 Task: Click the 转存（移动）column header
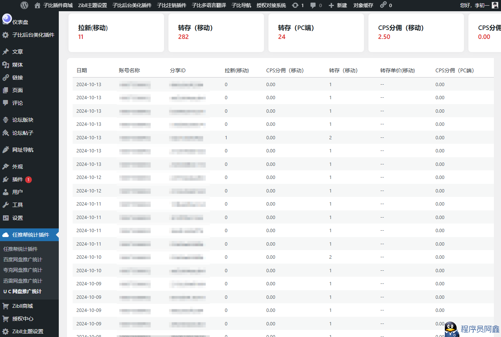click(x=343, y=70)
